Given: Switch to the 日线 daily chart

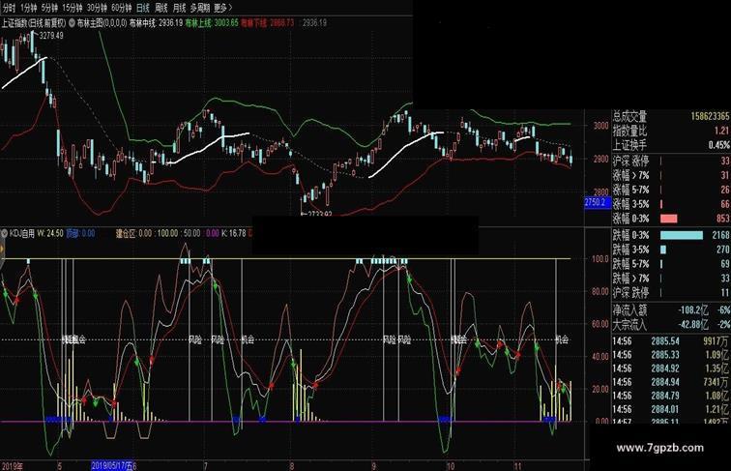Looking at the screenshot, I should pos(143,8).
